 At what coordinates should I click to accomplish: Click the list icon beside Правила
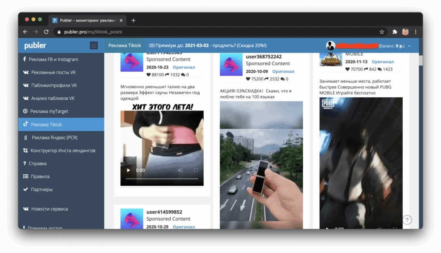25,176
